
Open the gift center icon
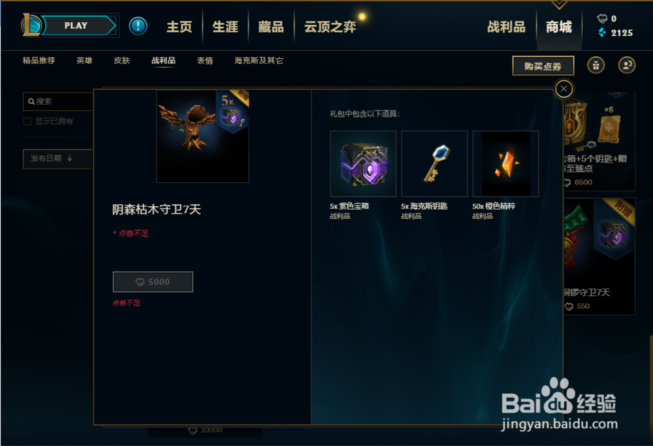(596, 65)
